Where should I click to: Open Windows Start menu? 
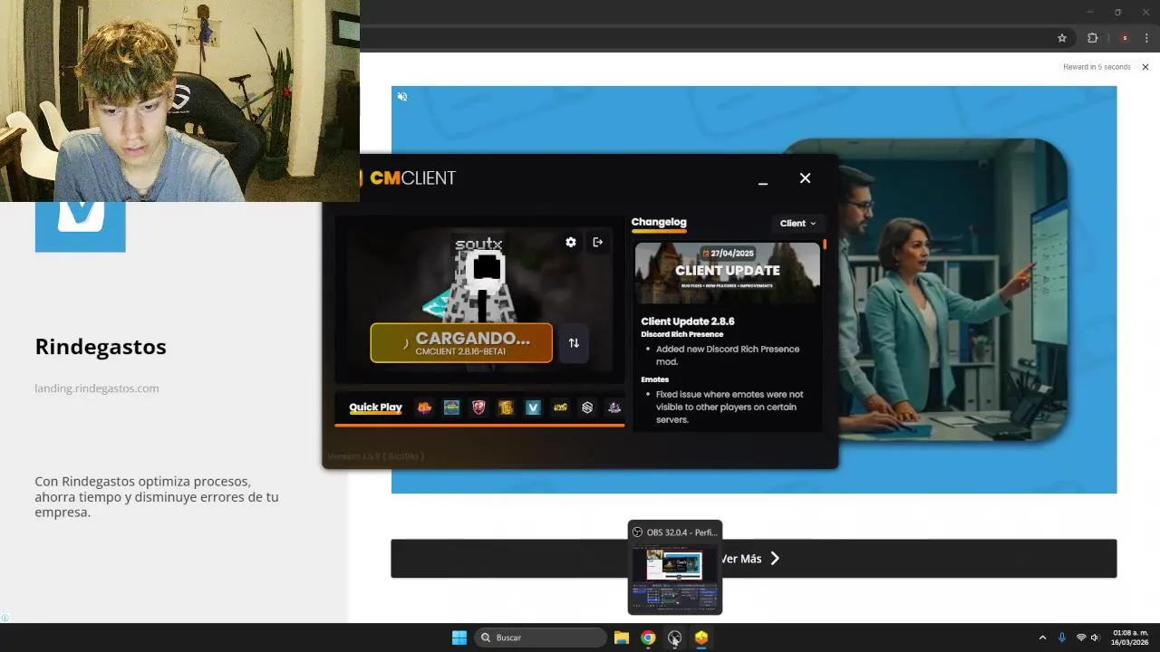click(459, 638)
